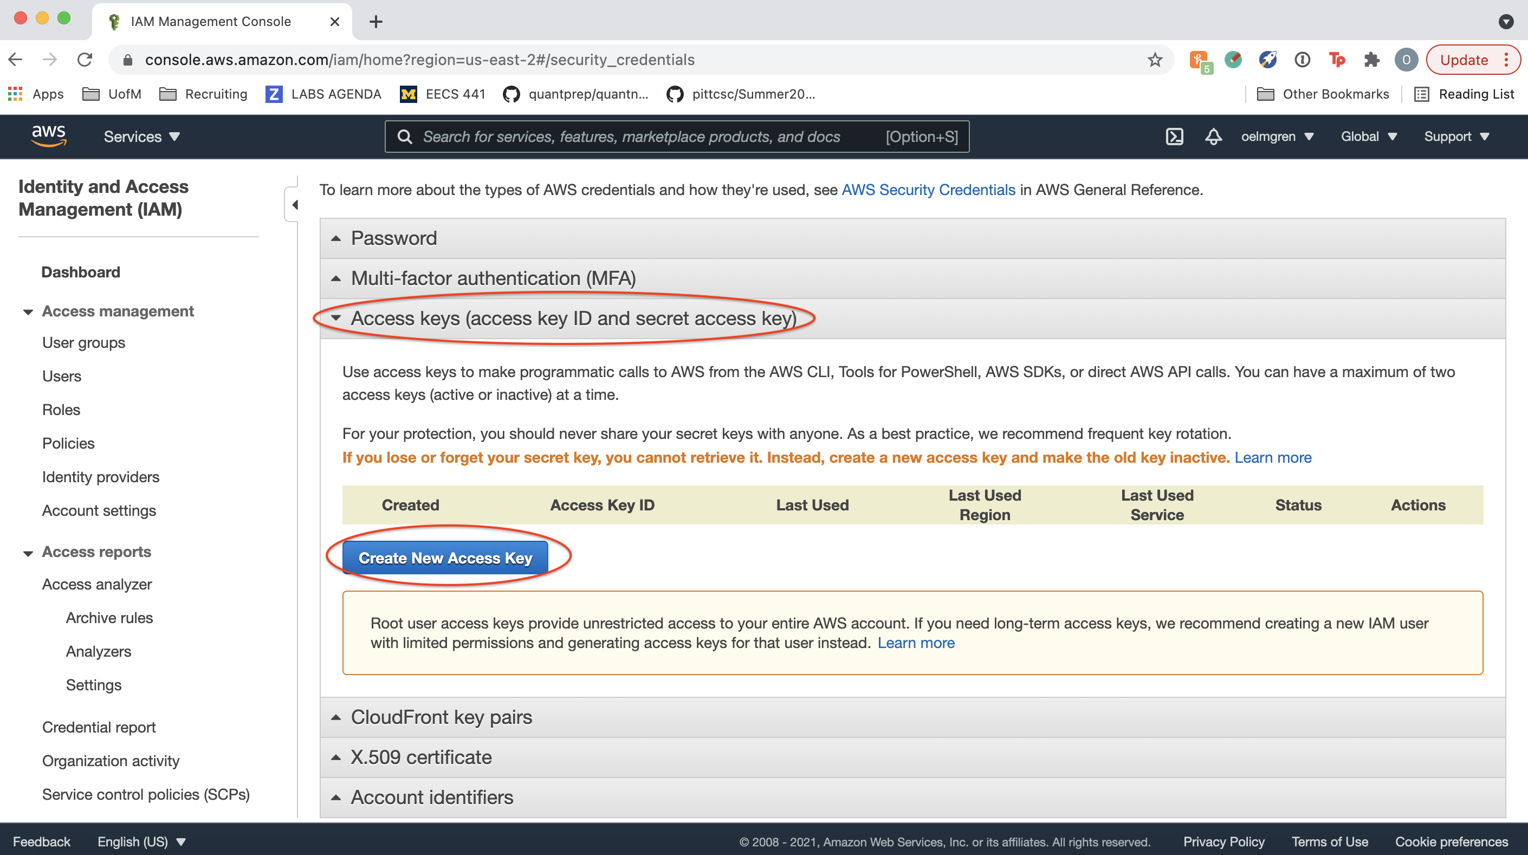Expand Multi-factor authentication (MFA) section
This screenshot has width=1528, height=855.
493,278
